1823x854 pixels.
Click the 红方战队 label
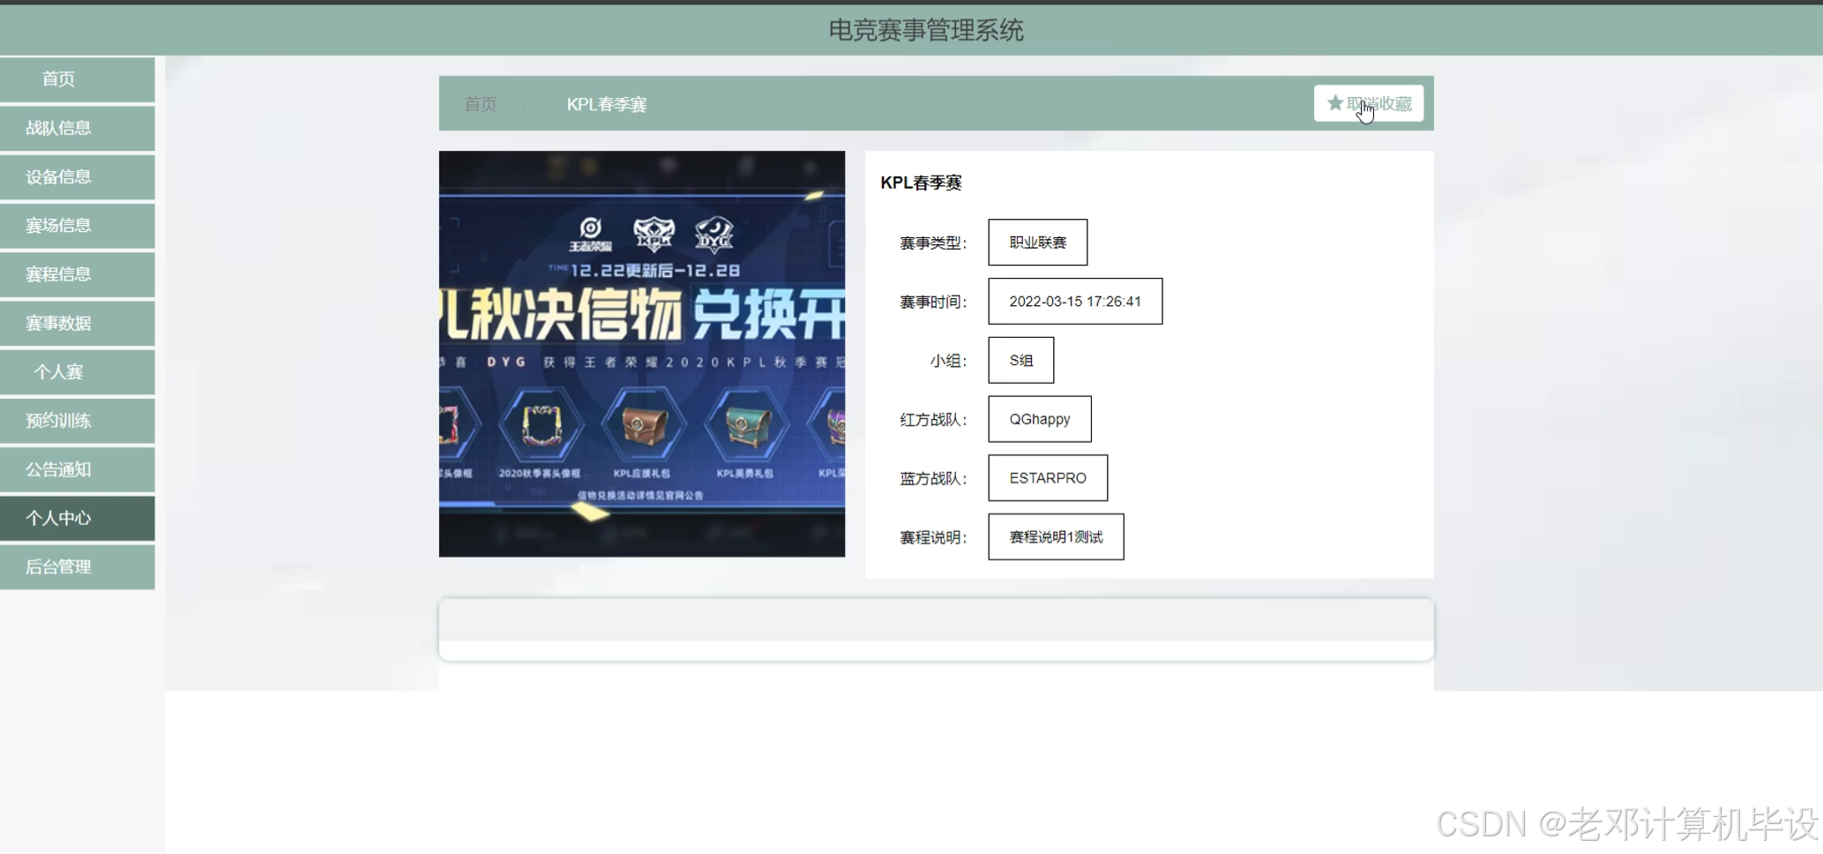point(933,419)
